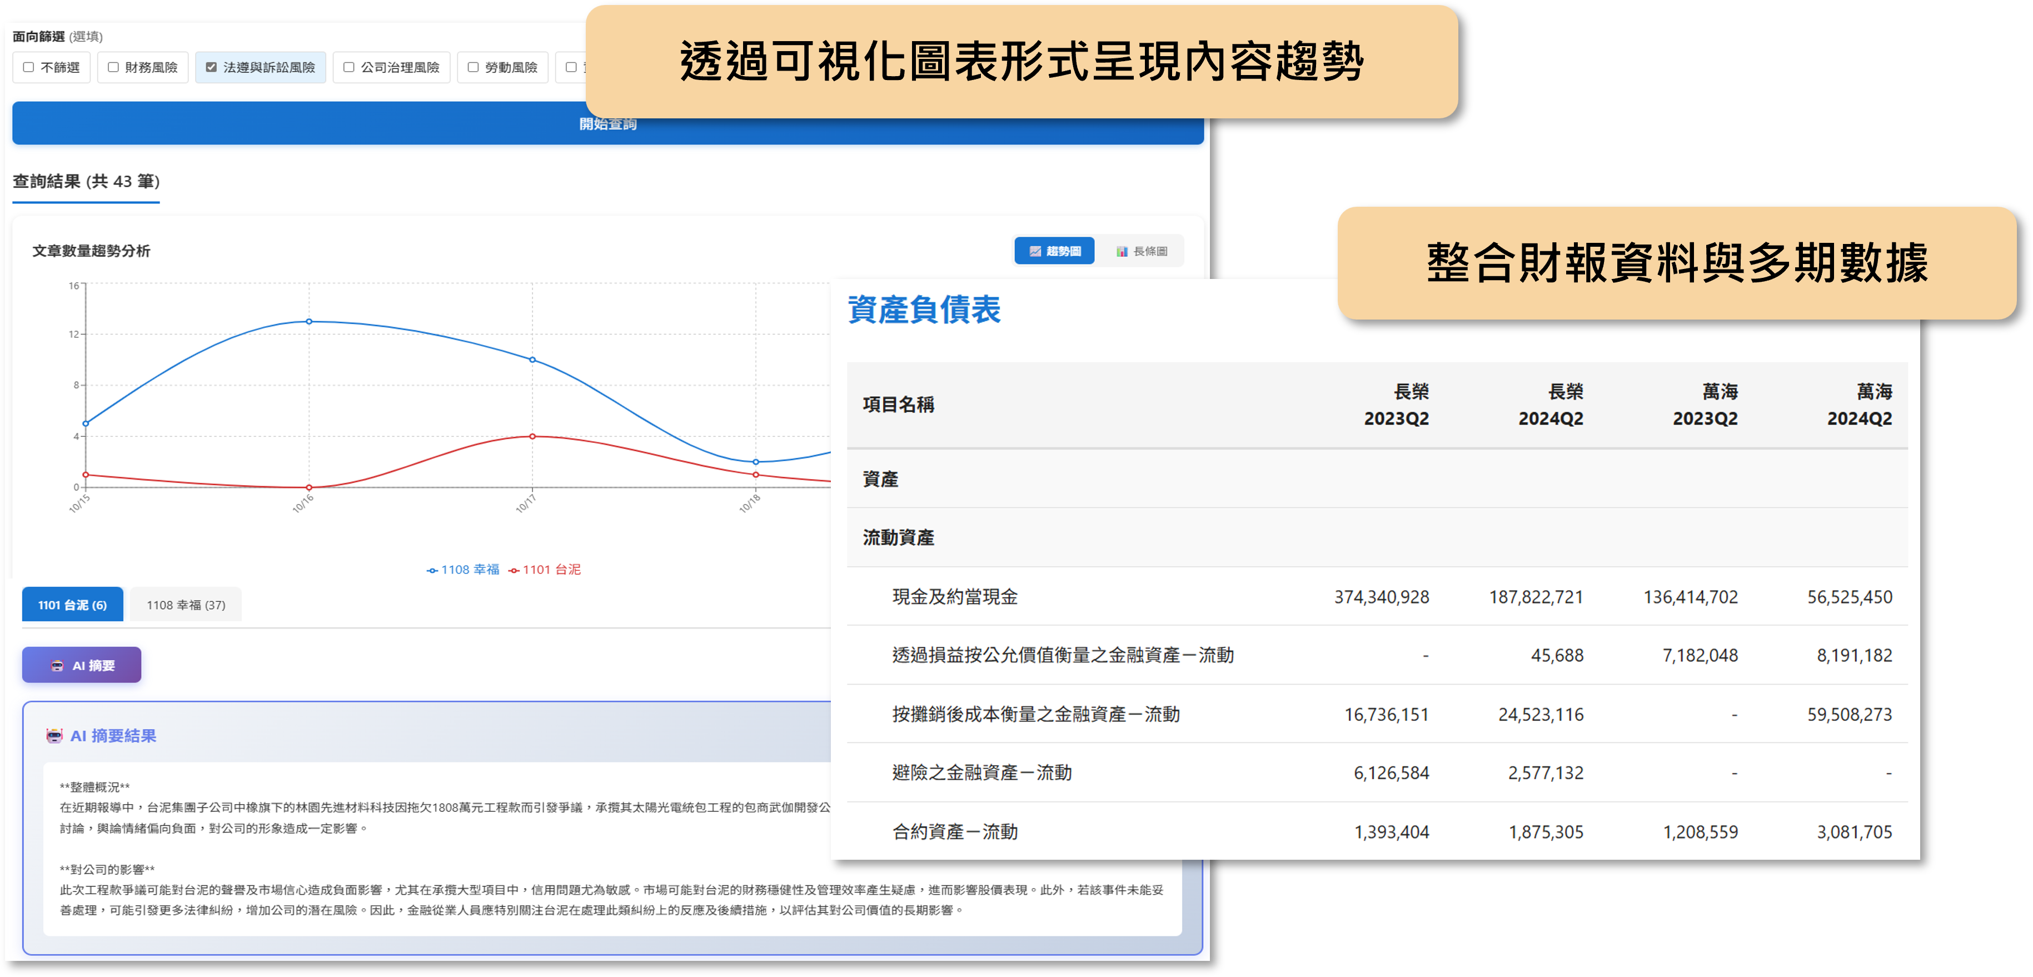
Task: Uncheck the 法遵與訴訟風險 checkbox
Action: tap(212, 67)
